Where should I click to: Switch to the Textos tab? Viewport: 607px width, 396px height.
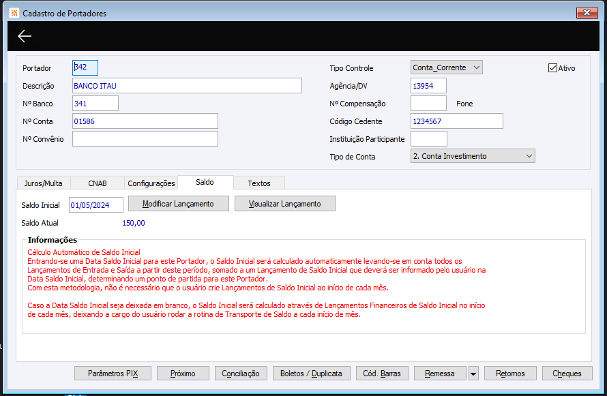(259, 183)
